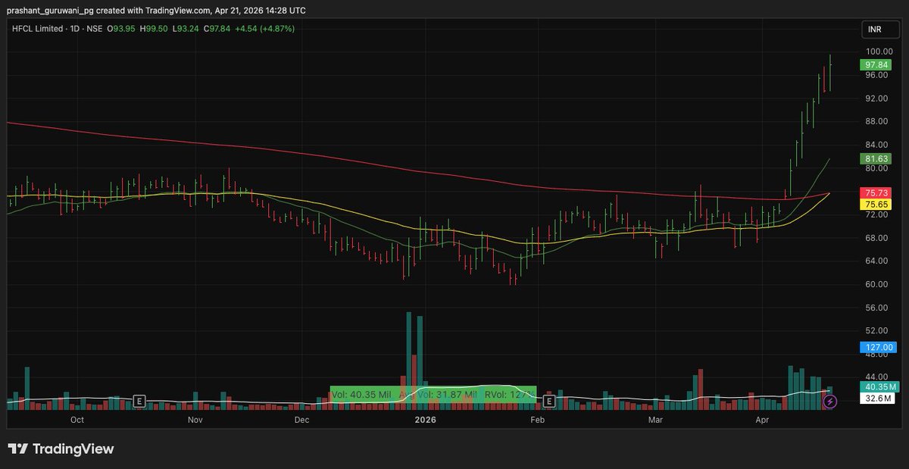Click the Oct label on the time axis
909x469 pixels.
[77, 419]
